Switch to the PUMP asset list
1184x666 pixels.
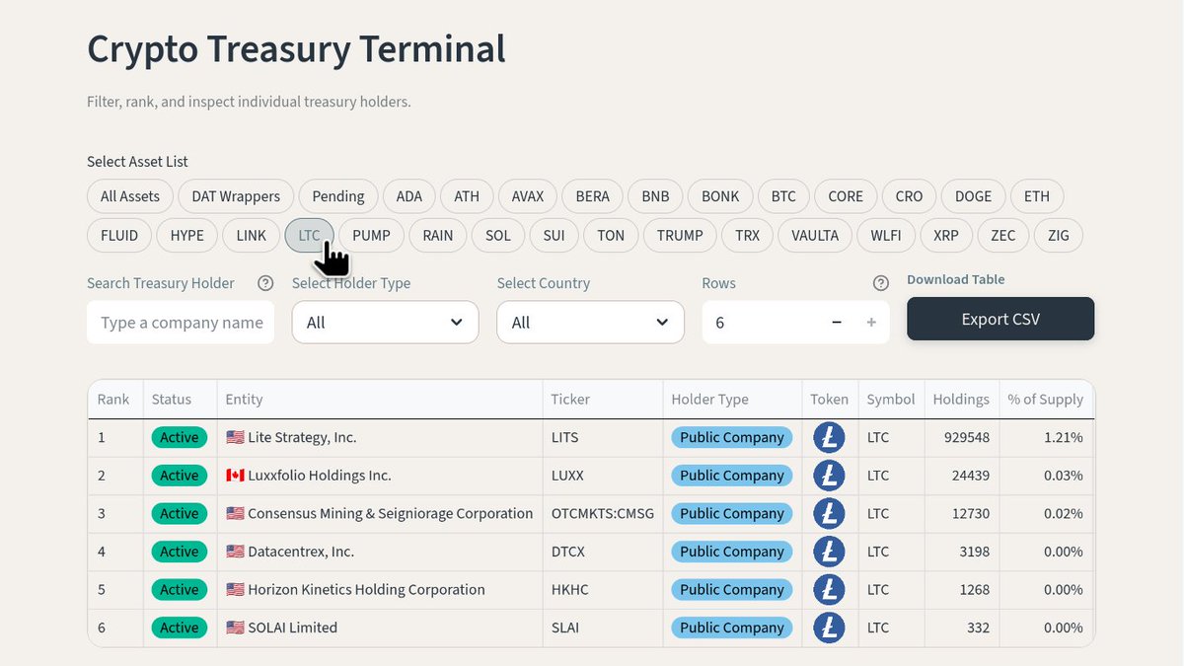click(x=371, y=236)
